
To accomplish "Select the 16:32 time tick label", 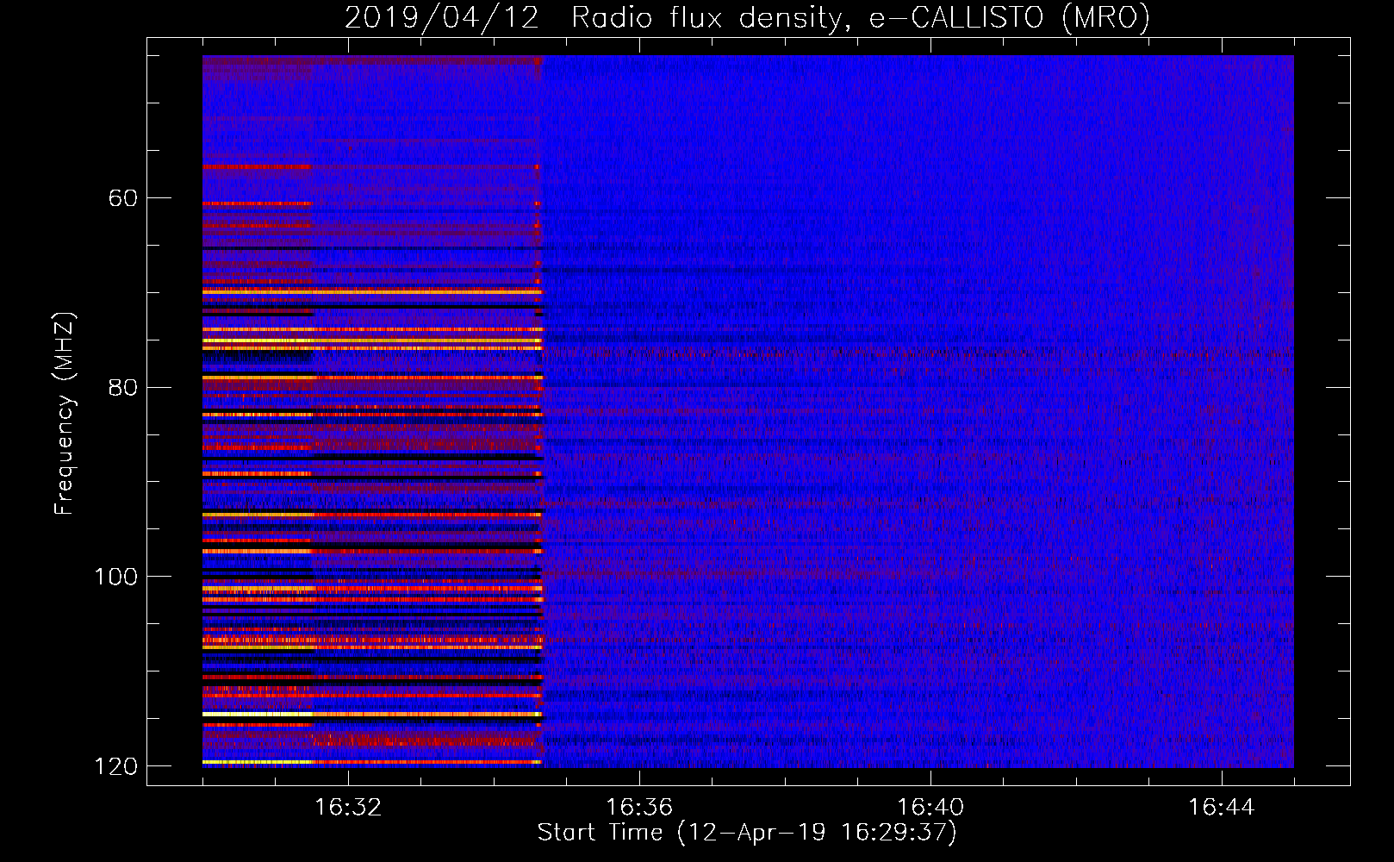I will 348,808.
